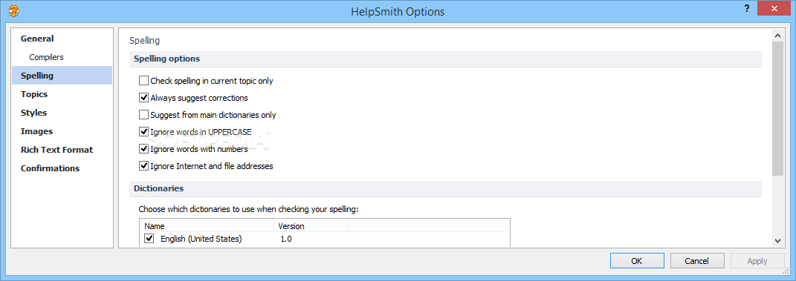Disable Ignore words in UPPERCASE
The width and height of the screenshot is (796, 281).
click(143, 132)
